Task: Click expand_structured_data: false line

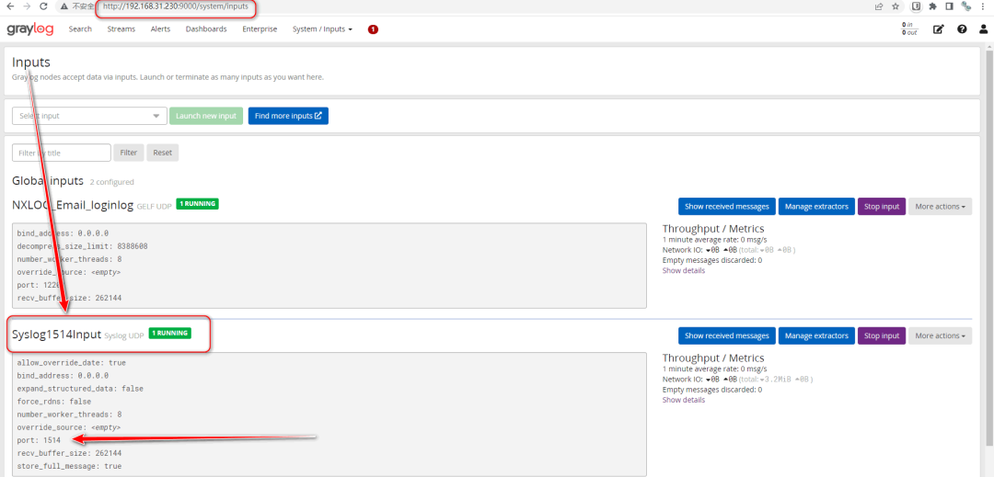Action: point(80,388)
